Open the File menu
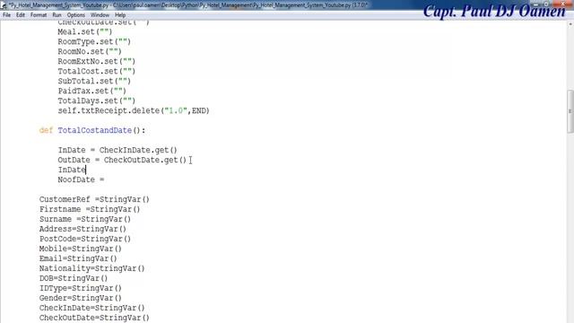This screenshot has height=323, width=574. pyautogui.click(x=6, y=15)
